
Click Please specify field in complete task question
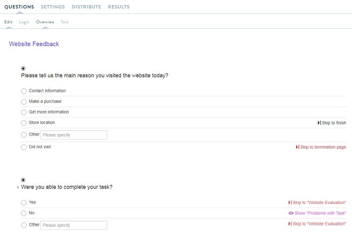[x=74, y=225]
